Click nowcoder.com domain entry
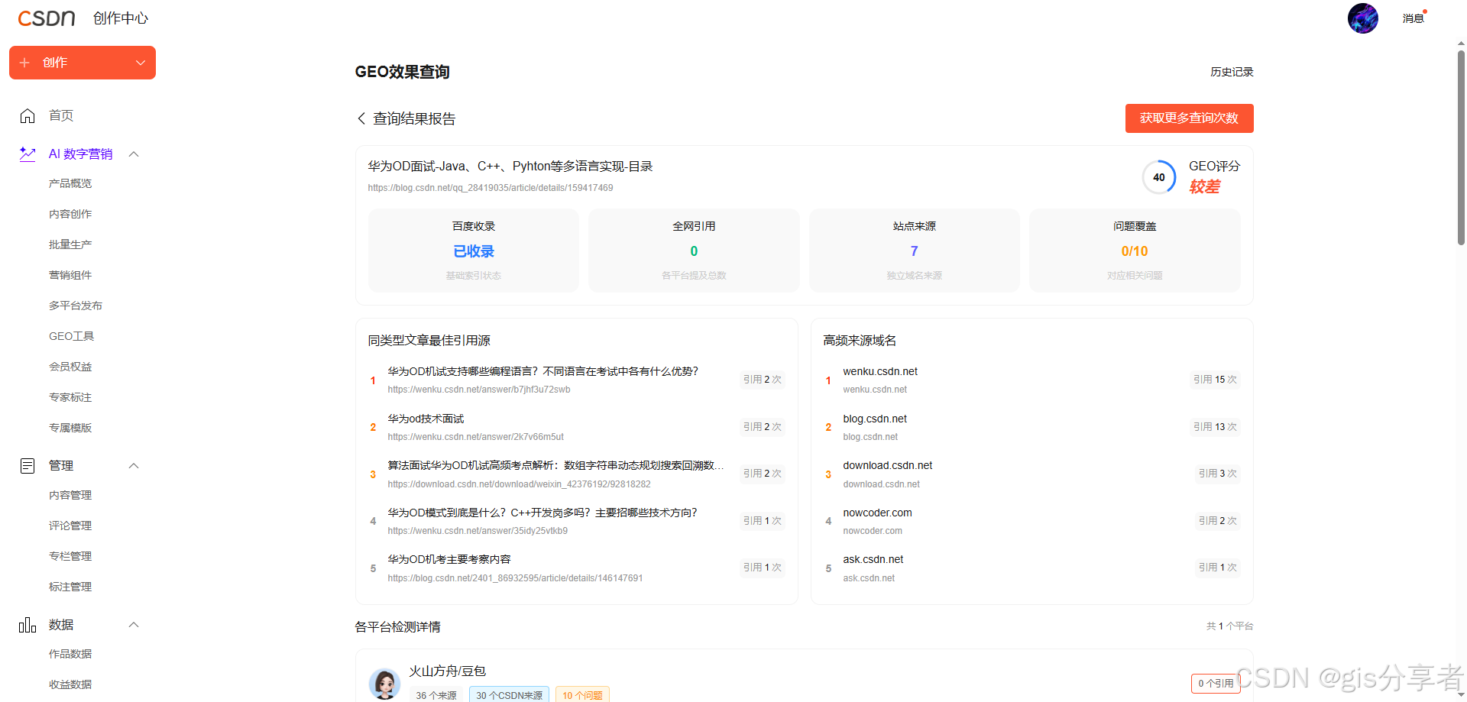The width and height of the screenshot is (1467, 702). 877,513
